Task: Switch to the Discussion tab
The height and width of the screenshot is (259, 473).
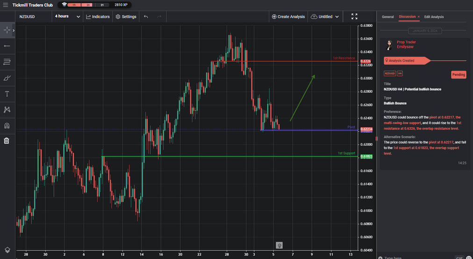Action: (407, 17)
